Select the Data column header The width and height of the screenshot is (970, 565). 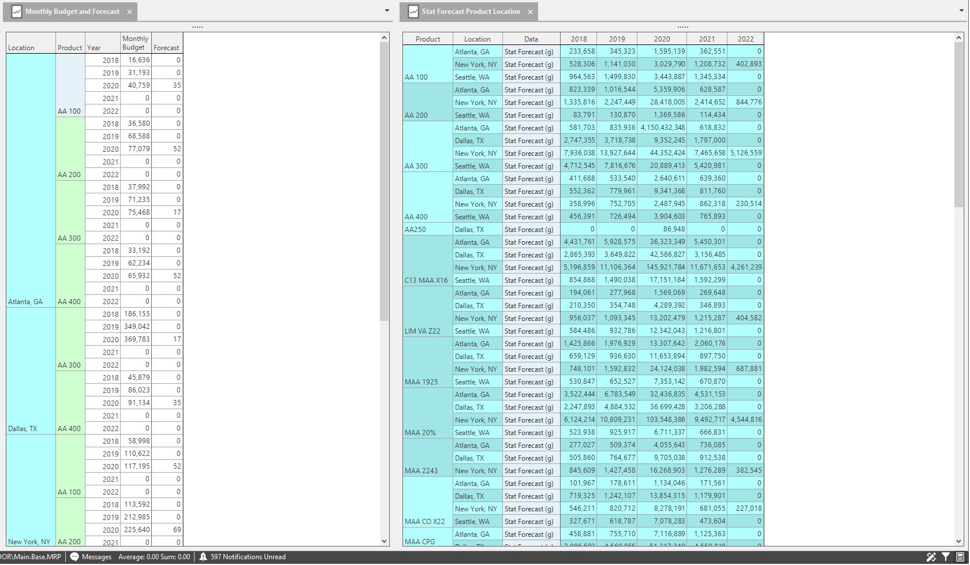531,39
